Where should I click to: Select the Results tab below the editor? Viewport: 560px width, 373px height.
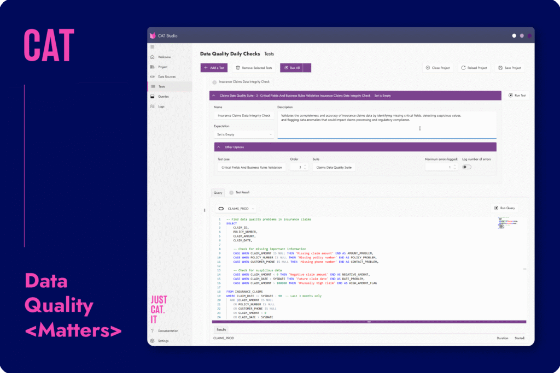221,330
